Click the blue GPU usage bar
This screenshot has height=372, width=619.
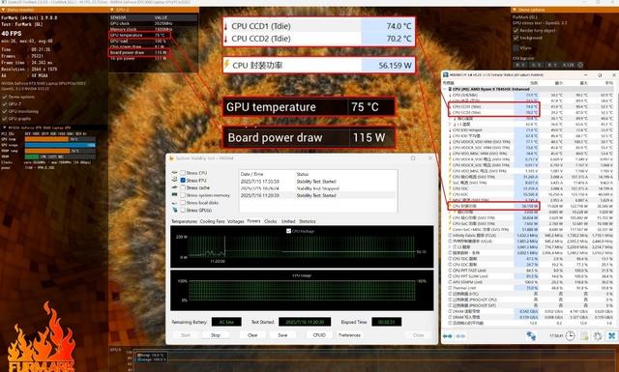pyautogui.click(x=60, y=145)
